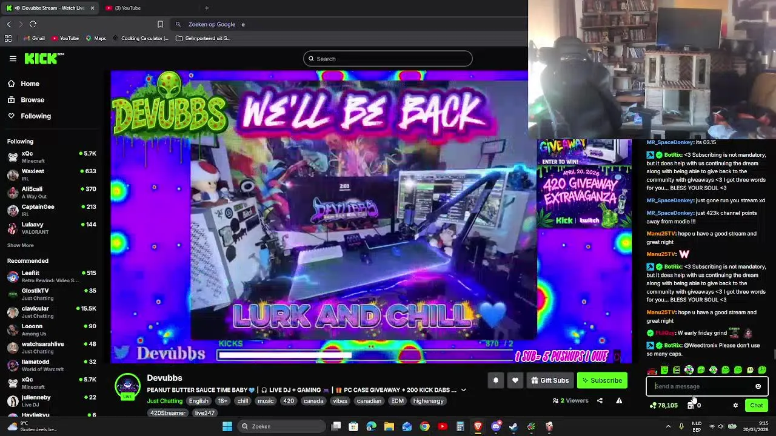Viewport: 776px width, 436px height.
Task: Click the browser reload button
Action: (33, 24)
